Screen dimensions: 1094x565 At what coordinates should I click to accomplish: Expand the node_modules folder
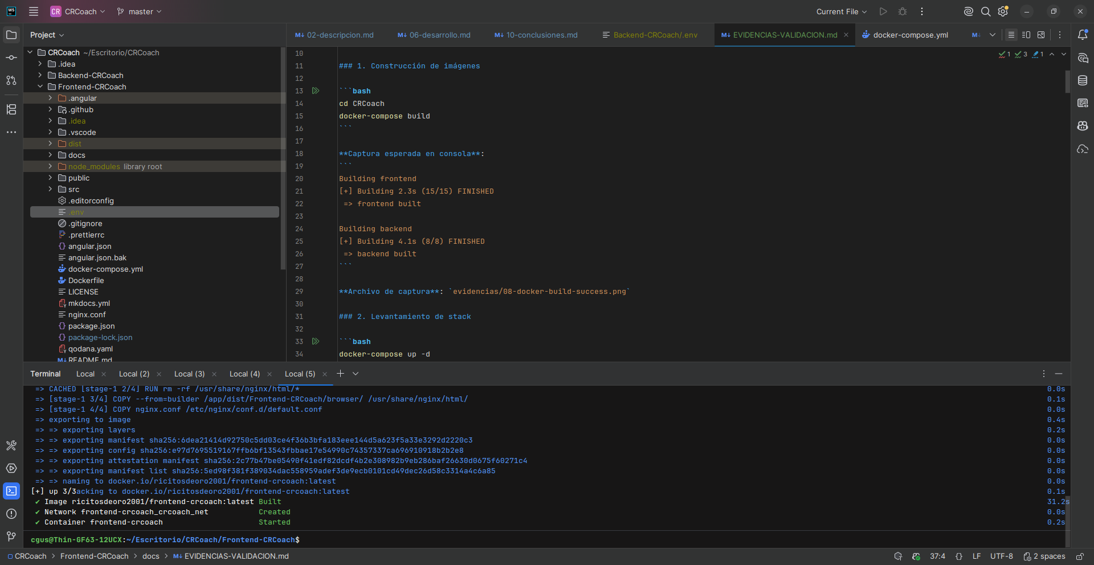tap(50, 166)
